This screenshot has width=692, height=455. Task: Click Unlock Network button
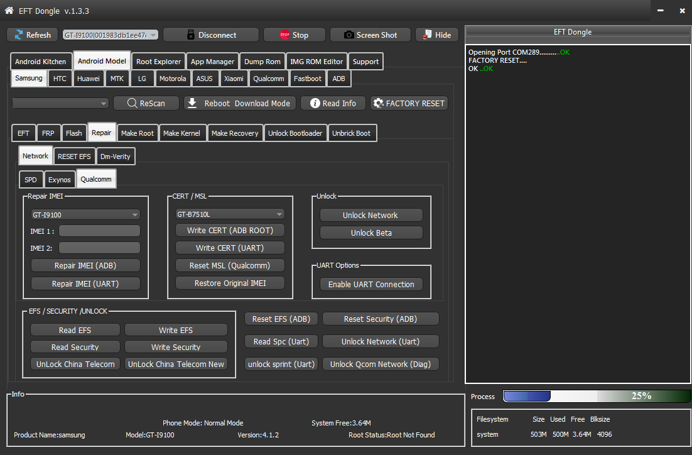[371, 215]
